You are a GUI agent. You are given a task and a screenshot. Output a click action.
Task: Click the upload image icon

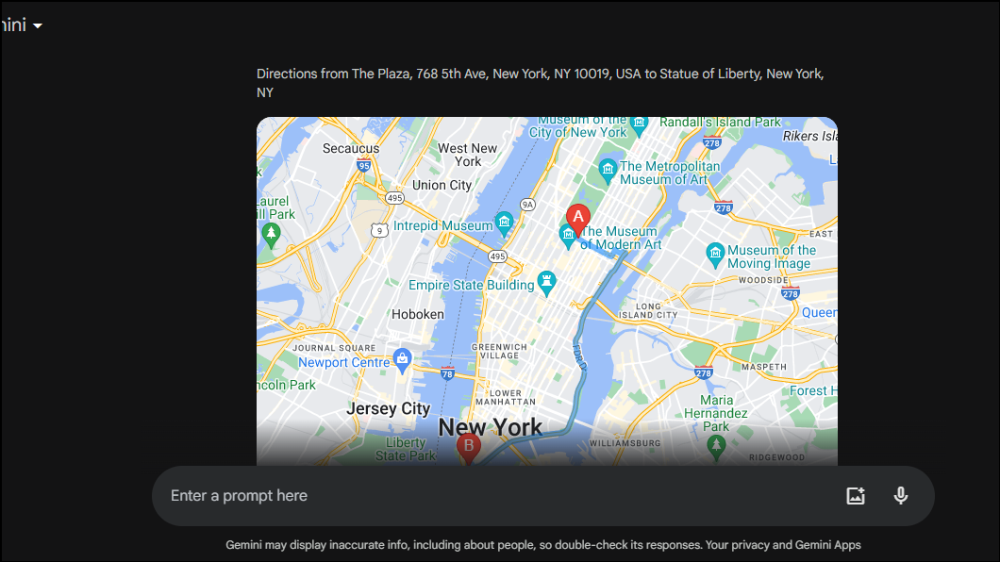click(x=856, y=496)
